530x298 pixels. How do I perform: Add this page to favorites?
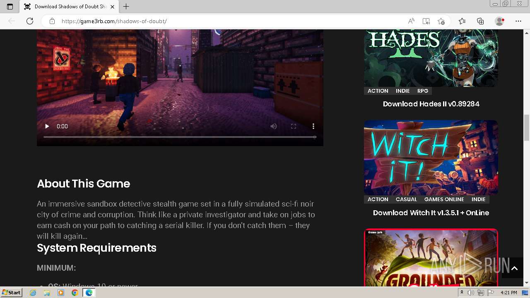[x=441, y=21]
